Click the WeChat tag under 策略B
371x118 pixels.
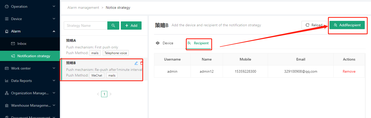[x=97, y=75]
